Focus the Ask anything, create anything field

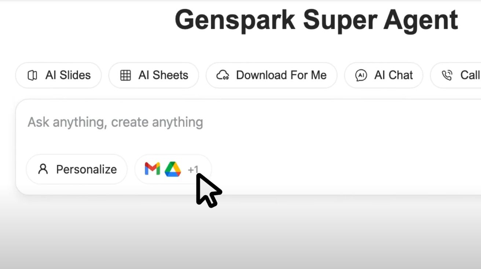point(248,122)
